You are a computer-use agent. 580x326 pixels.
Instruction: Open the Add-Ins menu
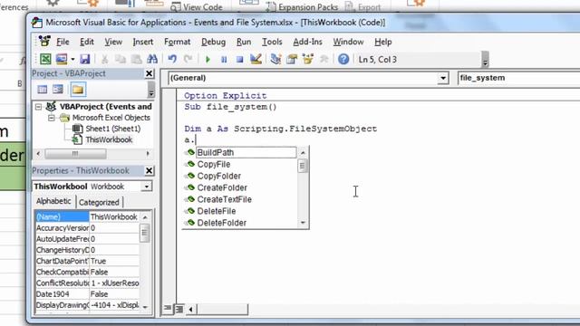point(307,42)
